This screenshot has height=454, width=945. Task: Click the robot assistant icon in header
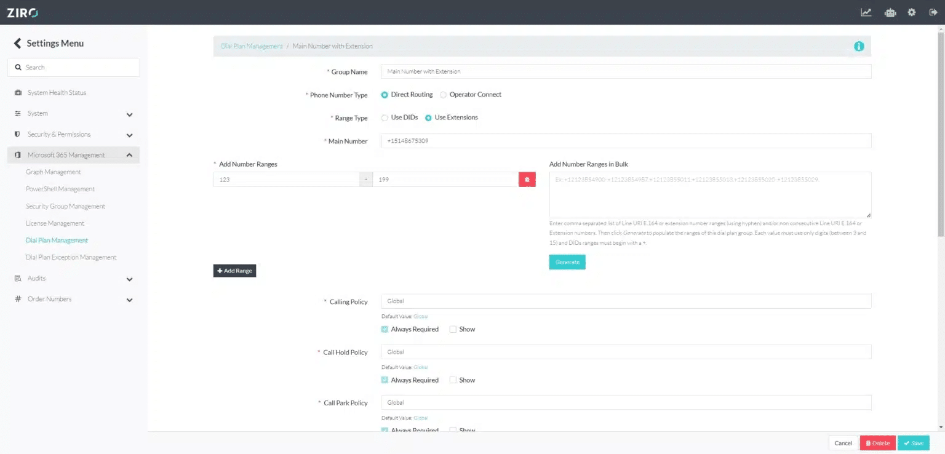[890, 12]
